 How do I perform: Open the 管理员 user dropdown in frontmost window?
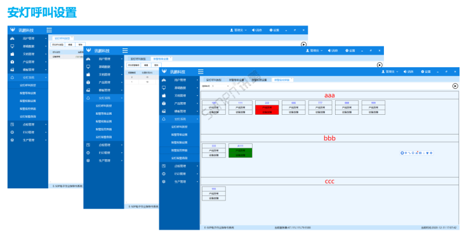pyautogui.click(x=390, y=72)
